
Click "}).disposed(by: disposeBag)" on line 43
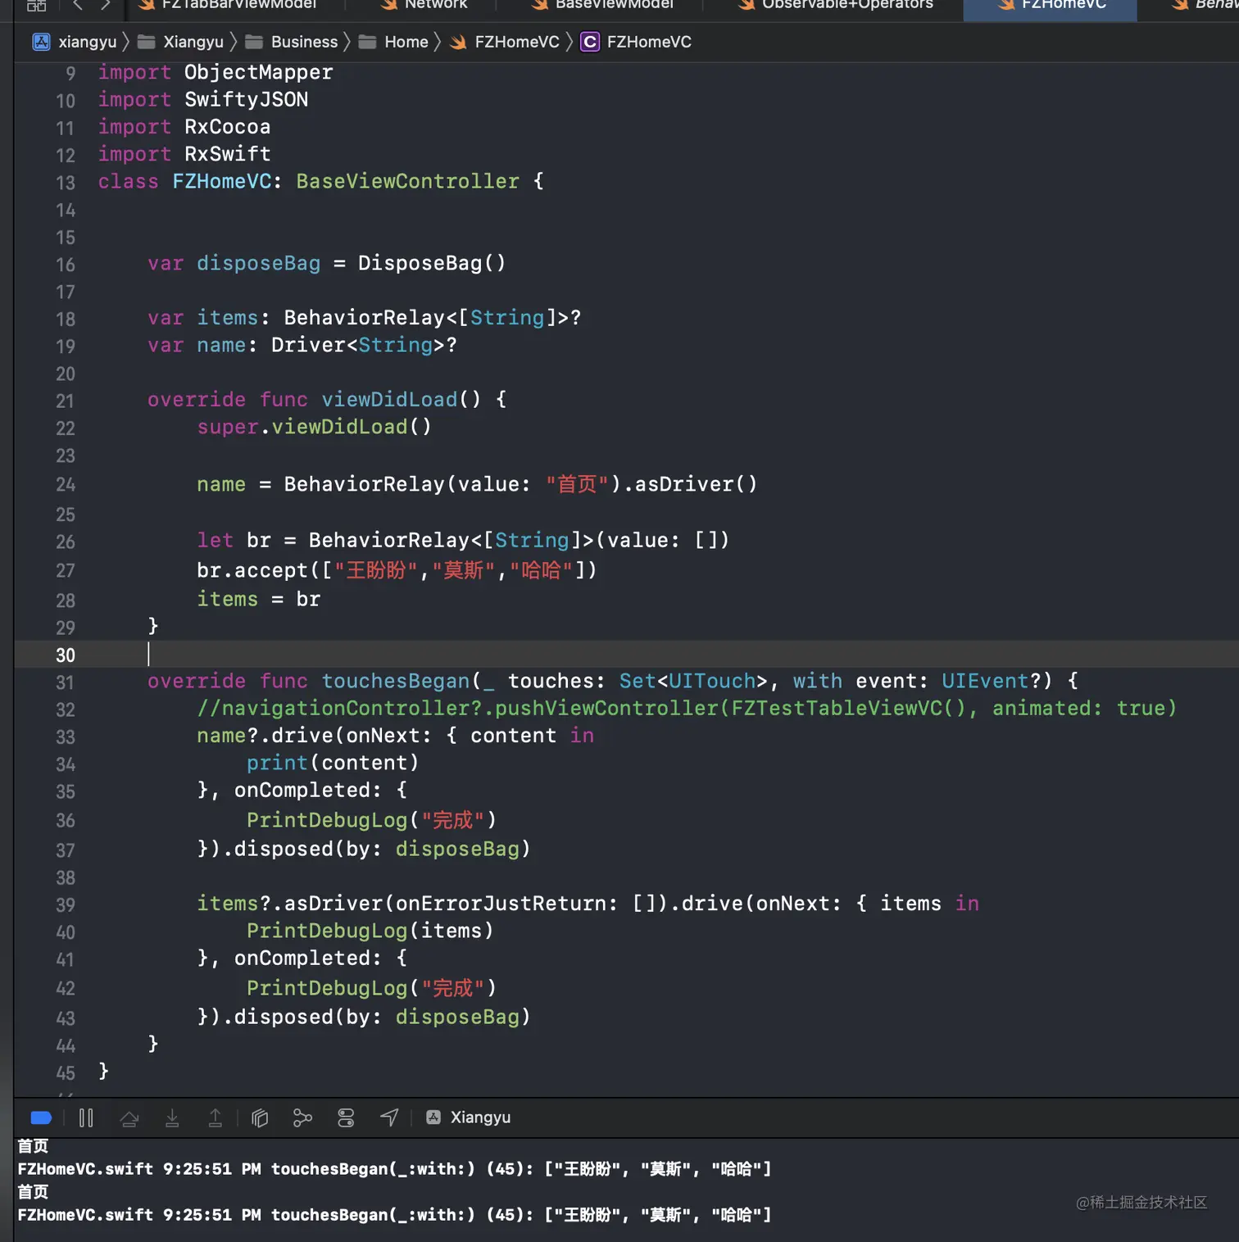[364, 1017]
